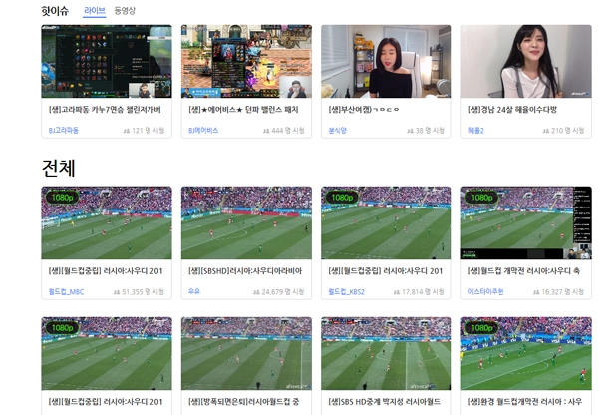Click title [생]고라파동 카누7연승 챌린저가버
Screen dimensions: 598x415
pos(105,110)
